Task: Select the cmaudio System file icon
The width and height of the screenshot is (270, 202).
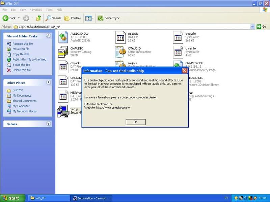Action: [x=178, y=37]
